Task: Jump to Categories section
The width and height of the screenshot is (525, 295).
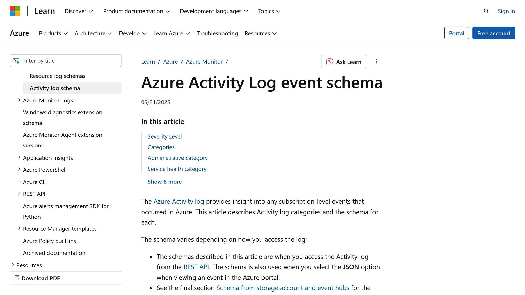Action: (161, 147)
